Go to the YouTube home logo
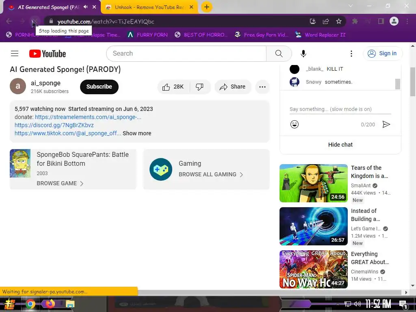 (x=48, y=54)
